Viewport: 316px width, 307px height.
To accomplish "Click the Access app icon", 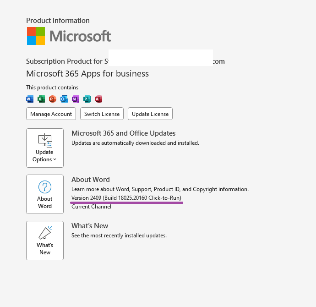I will (x=98, y=99).
